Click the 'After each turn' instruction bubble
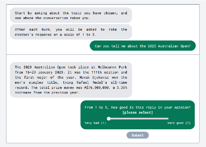This screenshot has width=206, height=147. pos(71,32)
